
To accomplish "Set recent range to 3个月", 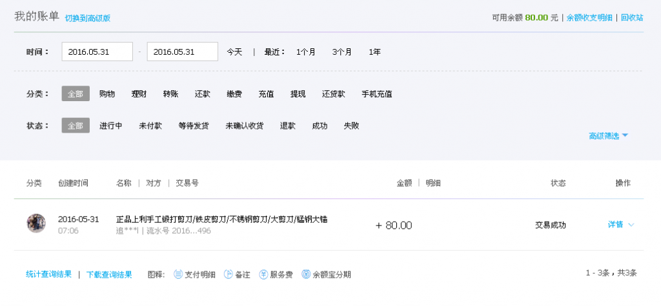I will click(342, 52).
